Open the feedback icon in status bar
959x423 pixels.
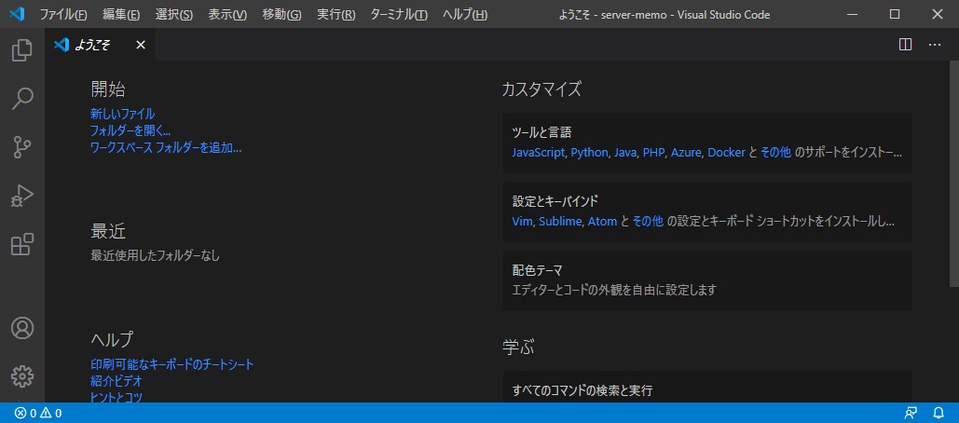click(x=911, y=414)
